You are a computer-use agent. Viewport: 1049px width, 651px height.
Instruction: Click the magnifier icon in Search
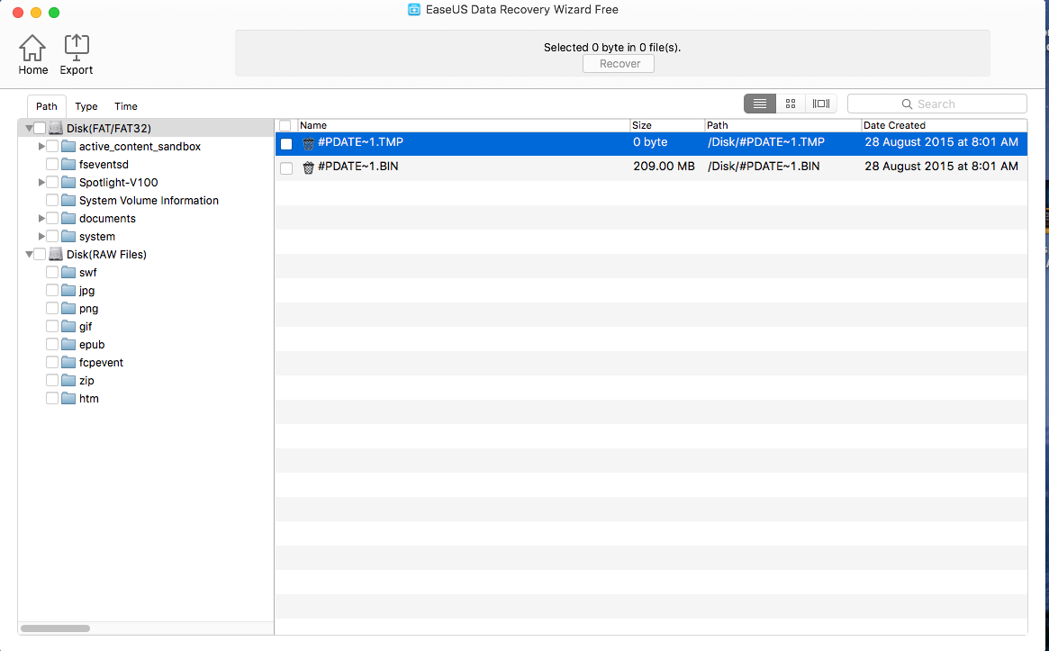click(x=907, y=104)
